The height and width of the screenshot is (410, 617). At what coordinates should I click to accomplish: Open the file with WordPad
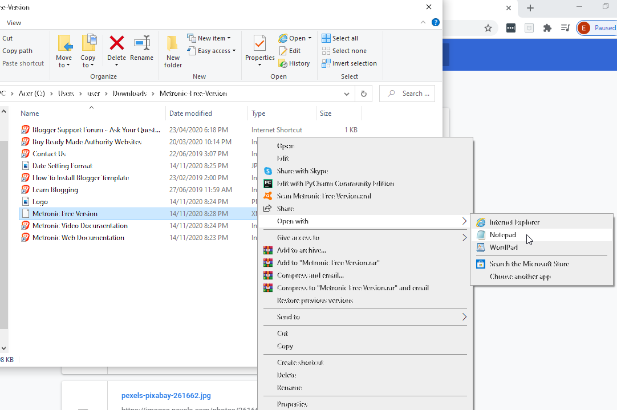click(x=542, y=247)
